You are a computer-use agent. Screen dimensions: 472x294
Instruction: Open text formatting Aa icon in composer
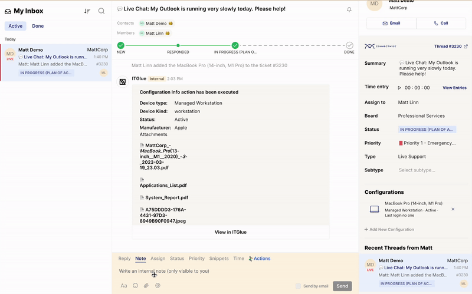pos(124,286)
